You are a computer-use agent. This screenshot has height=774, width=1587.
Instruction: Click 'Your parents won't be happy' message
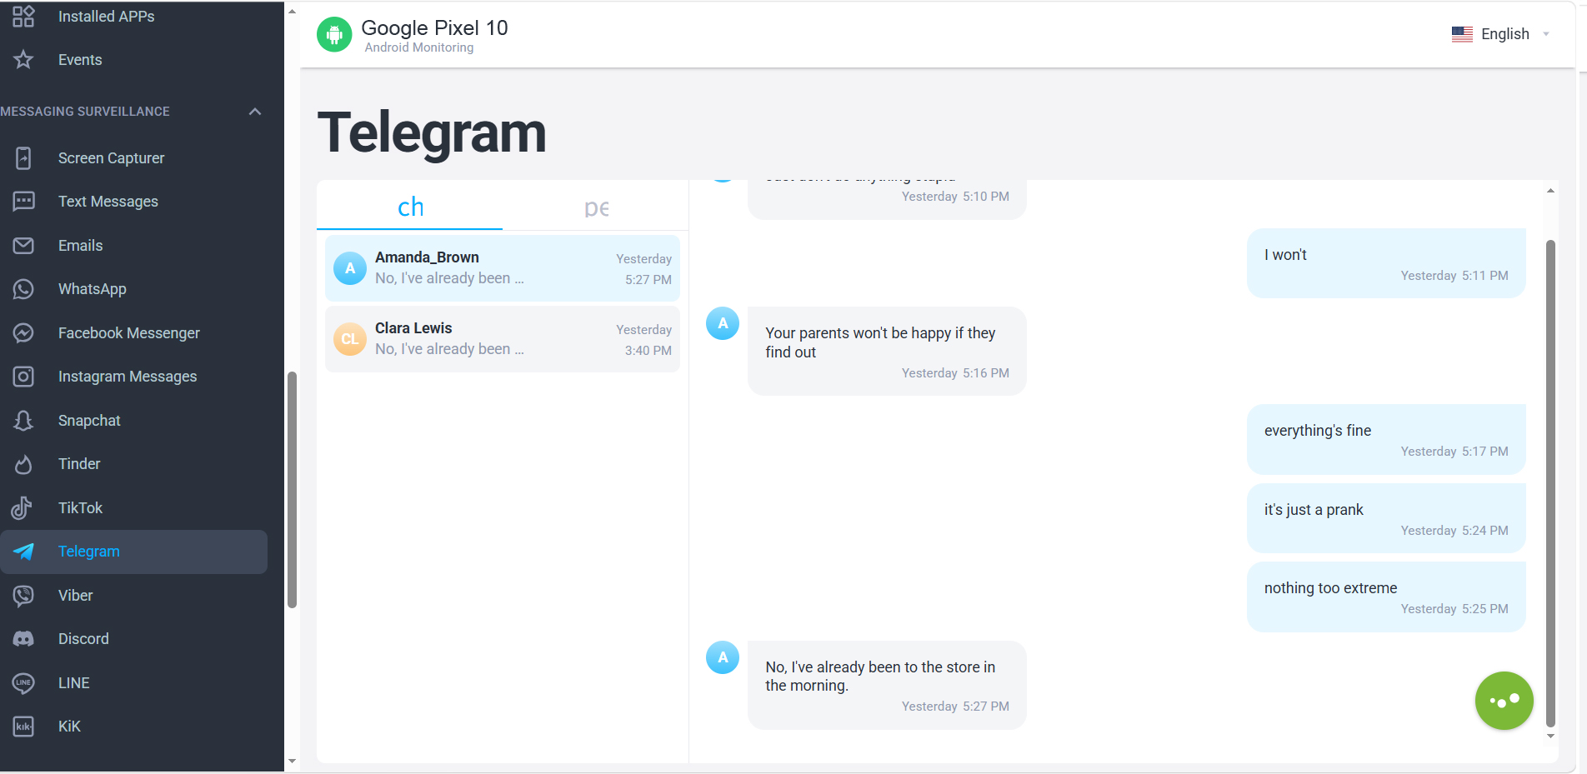point(887,351)
